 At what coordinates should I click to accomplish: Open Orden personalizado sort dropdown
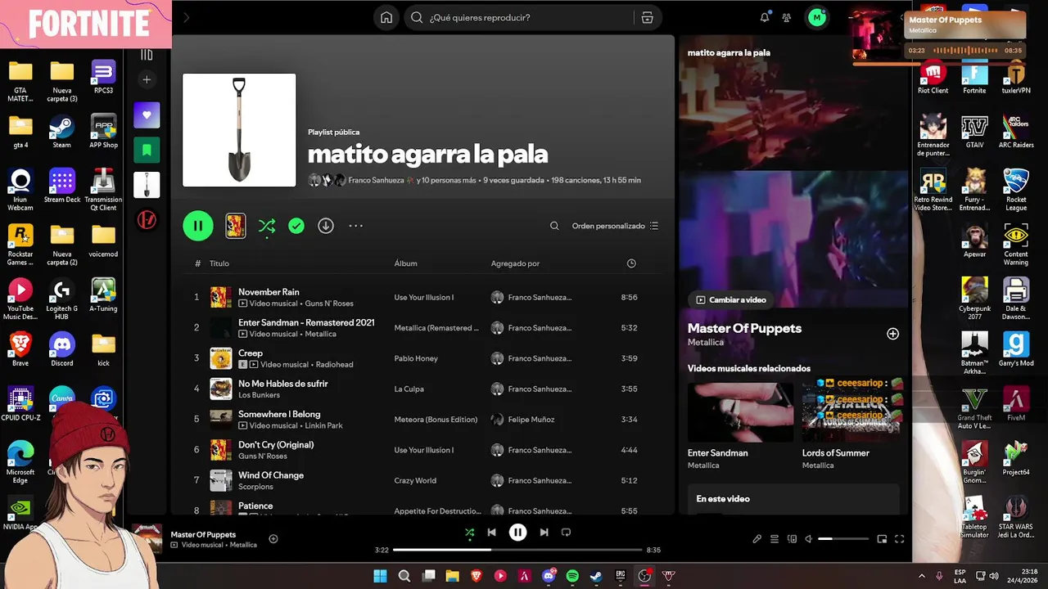615,226
